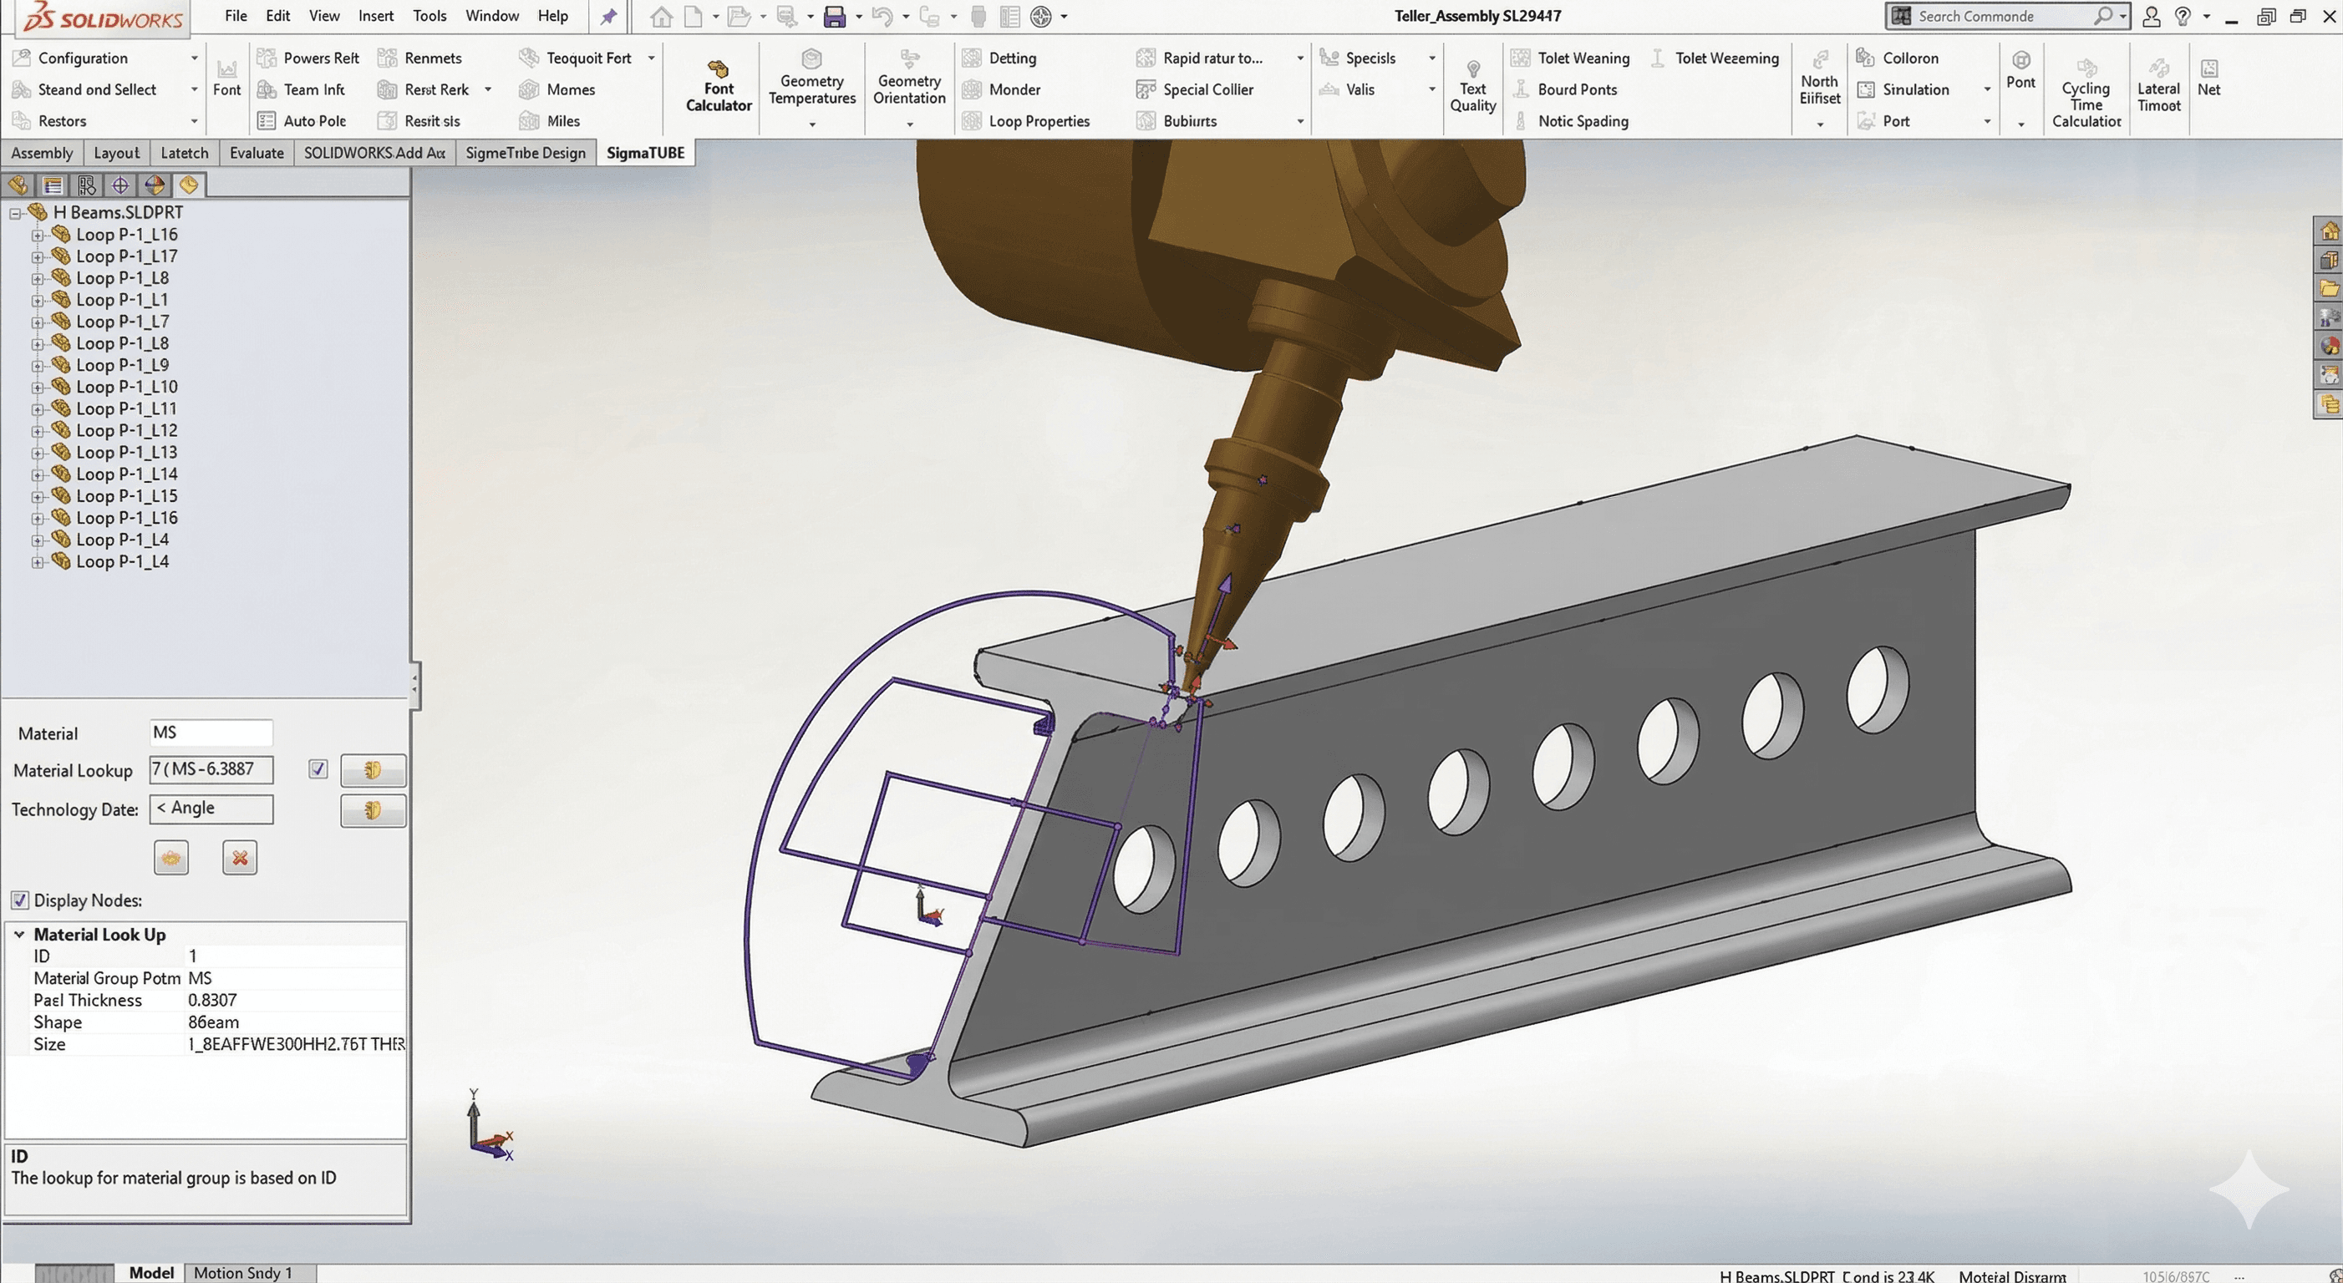The height and width of the screenshot is (1283, 2343).
Task: Click the Detting ribbon tool
Action: coord(999,58)
